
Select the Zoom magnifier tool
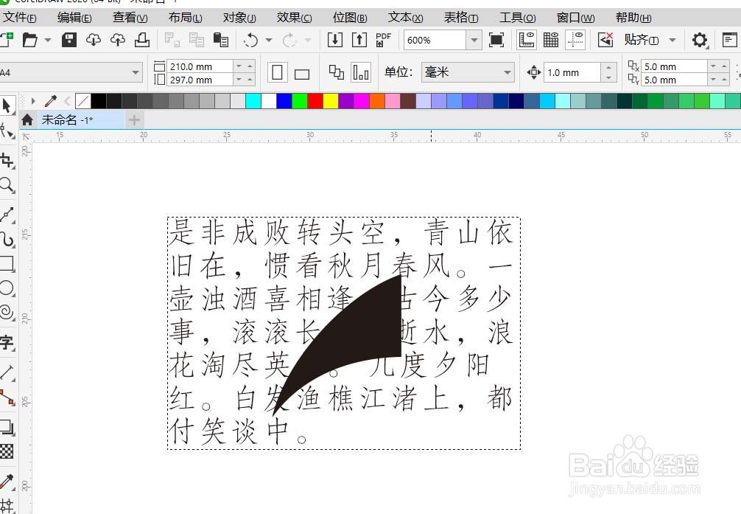7,185
